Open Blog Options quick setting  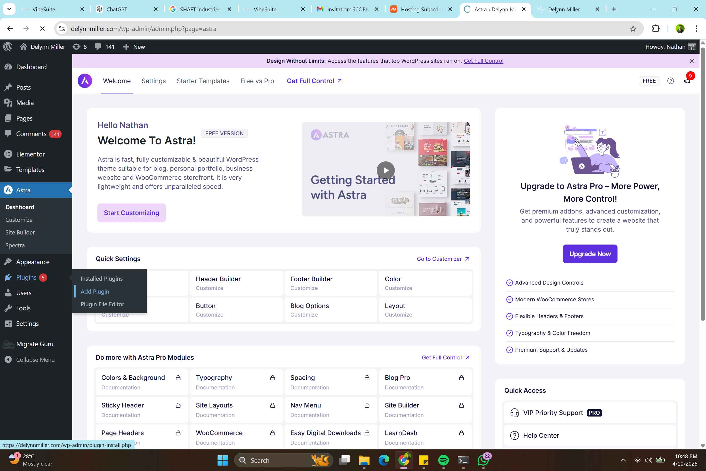coord(331,310)
